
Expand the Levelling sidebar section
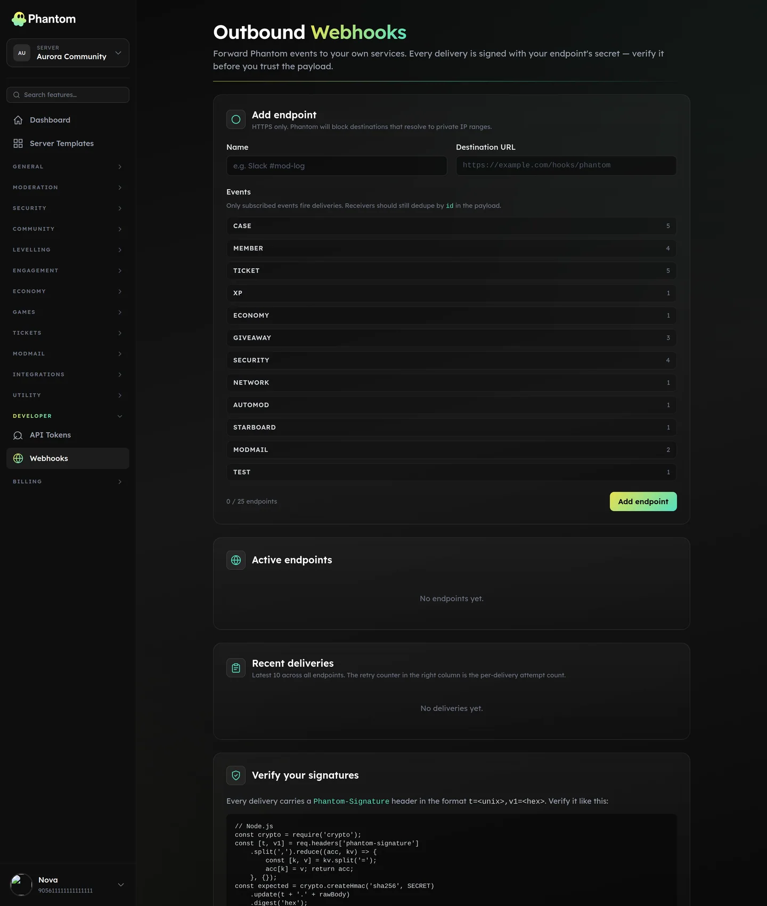click(x=68, y=250)
